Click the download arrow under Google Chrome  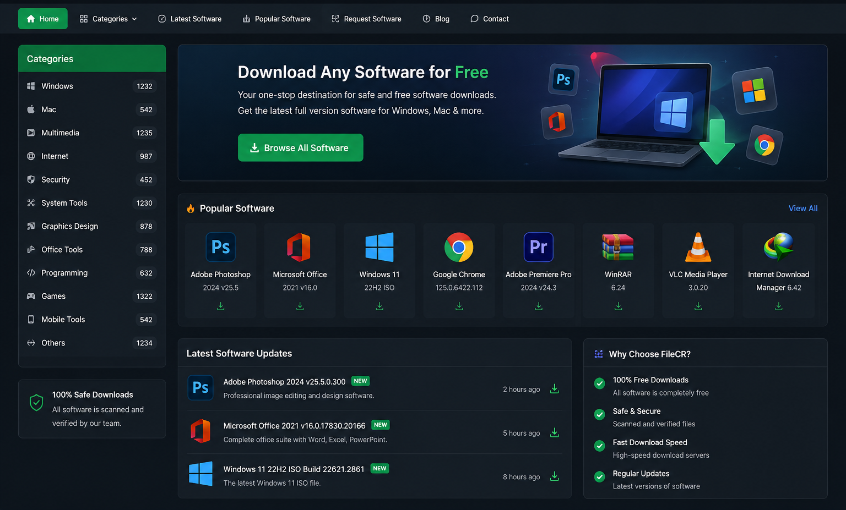pos(459,306)
